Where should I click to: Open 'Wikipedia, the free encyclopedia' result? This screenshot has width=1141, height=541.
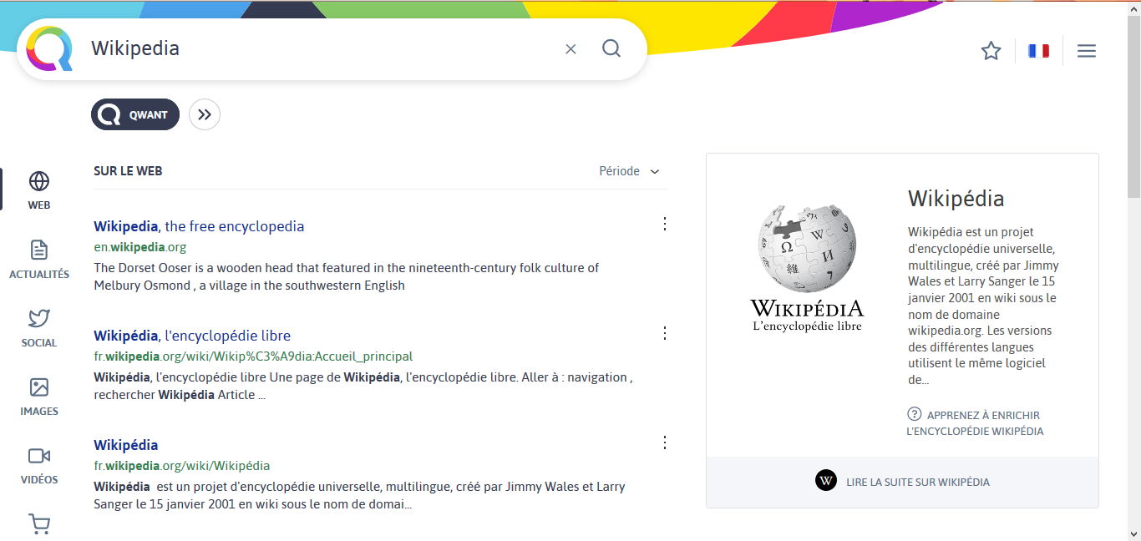tap(199, 226)
